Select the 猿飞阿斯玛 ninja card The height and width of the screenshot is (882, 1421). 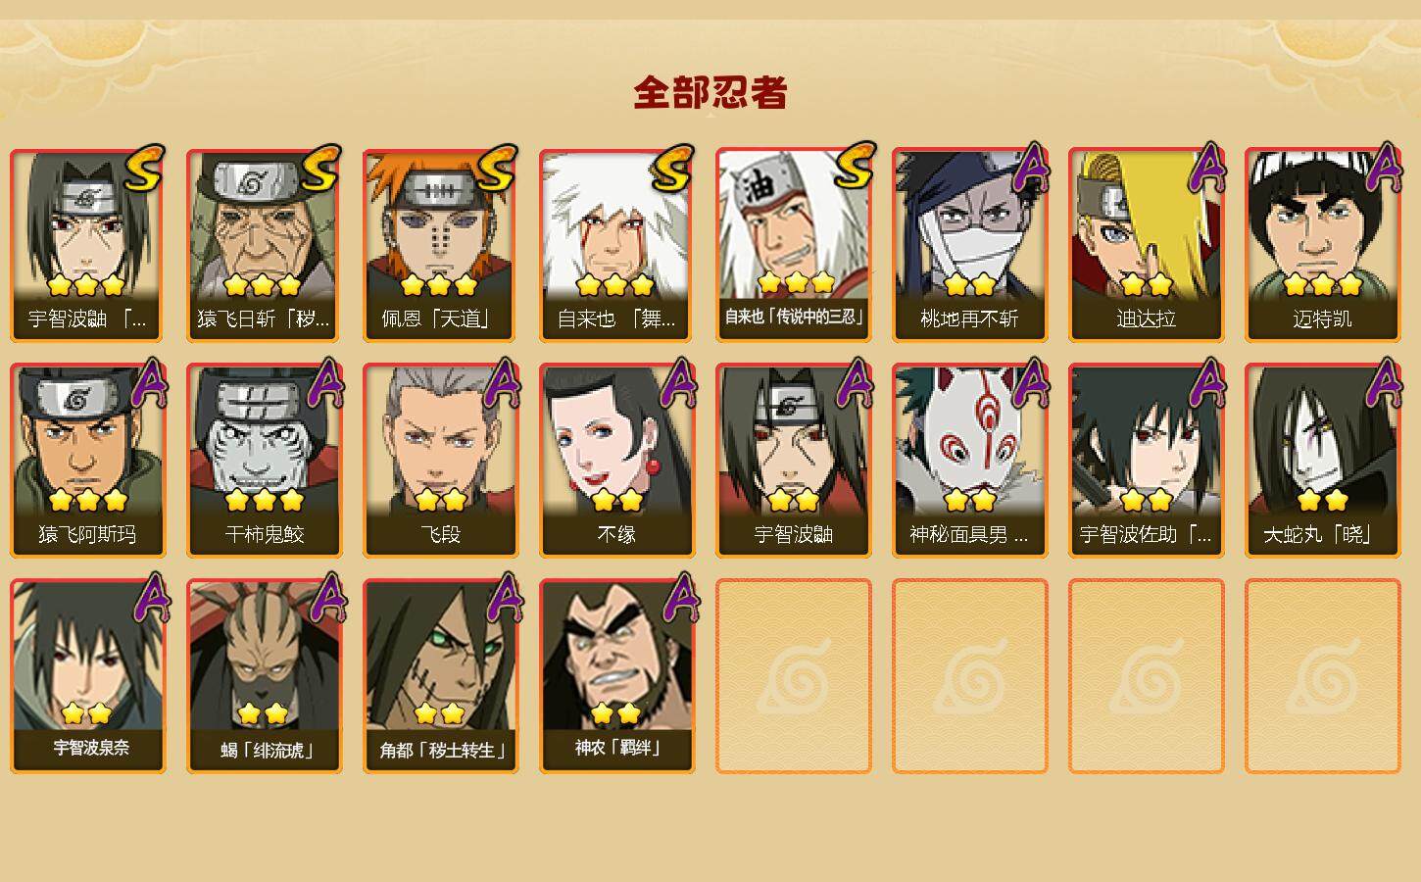click(x=87, y=461)
